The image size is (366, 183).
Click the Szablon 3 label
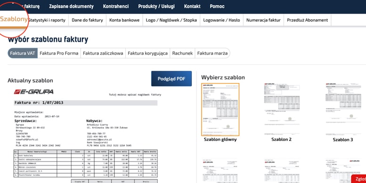pyautogui.click(x=343, y=140)
